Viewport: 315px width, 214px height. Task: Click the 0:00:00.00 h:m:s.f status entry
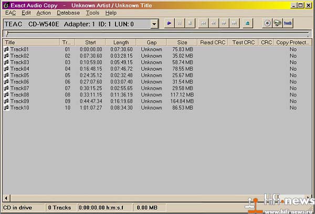(x=101, y=208)
